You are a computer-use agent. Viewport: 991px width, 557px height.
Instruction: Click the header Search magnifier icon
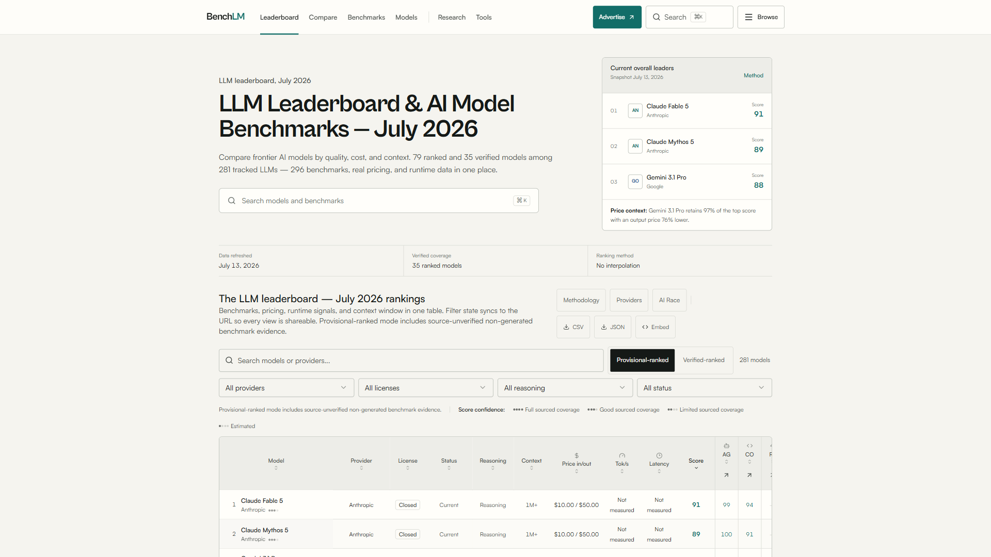657,17
